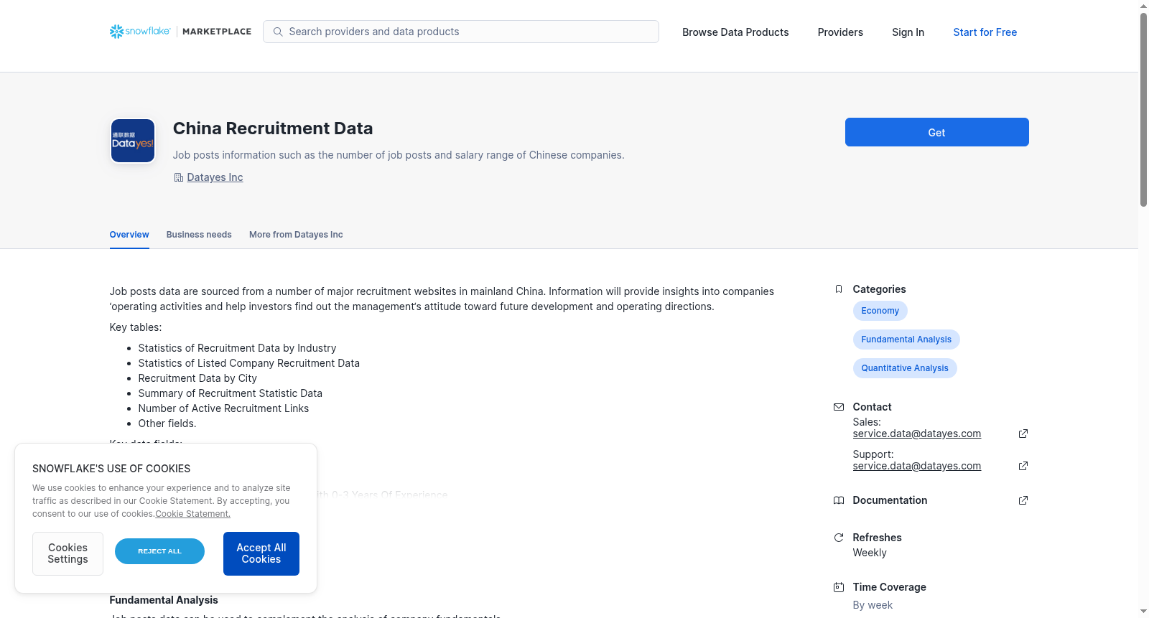Screen dimensions: 1149x618
Task: Open the Providers menu item
Action: [x=840, y=32]
